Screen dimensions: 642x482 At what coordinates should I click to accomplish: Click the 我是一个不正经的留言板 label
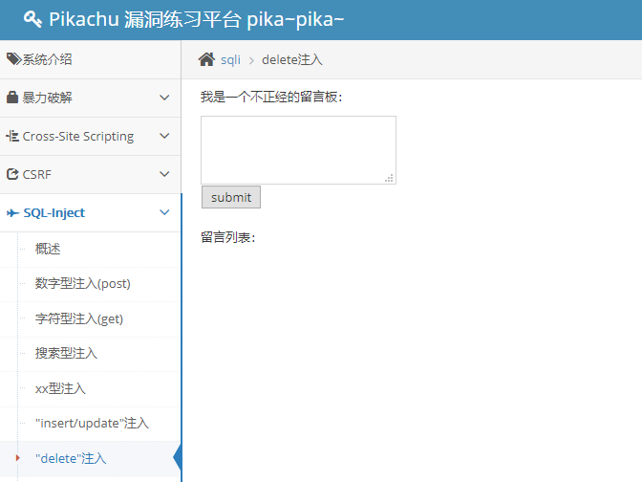(x=271, y=98)
